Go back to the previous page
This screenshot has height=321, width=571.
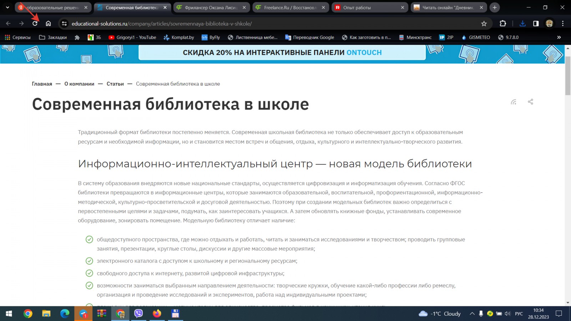[x=8, y=24]
